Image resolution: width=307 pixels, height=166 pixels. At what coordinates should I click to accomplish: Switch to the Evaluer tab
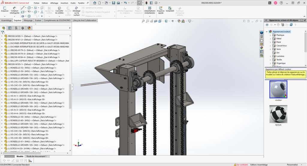(38, 20)
